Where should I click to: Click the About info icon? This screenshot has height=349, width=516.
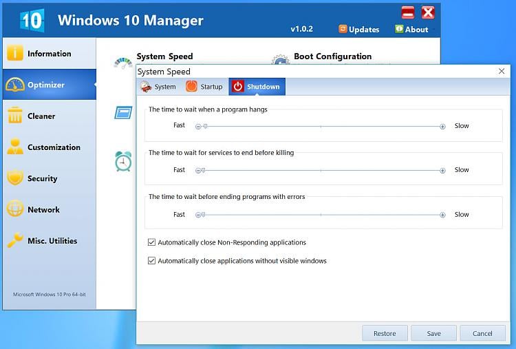[x=399, y=29]
